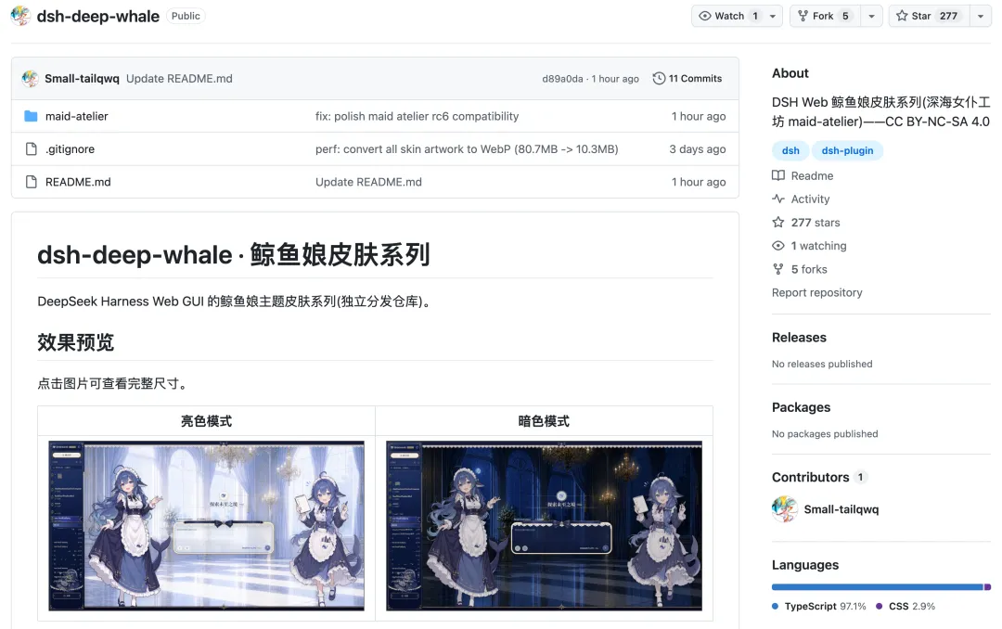Screen dimensions: 1002x629
Task: Click Small-tailqwq author name in commit row
Action: click(x=82, y=79)
